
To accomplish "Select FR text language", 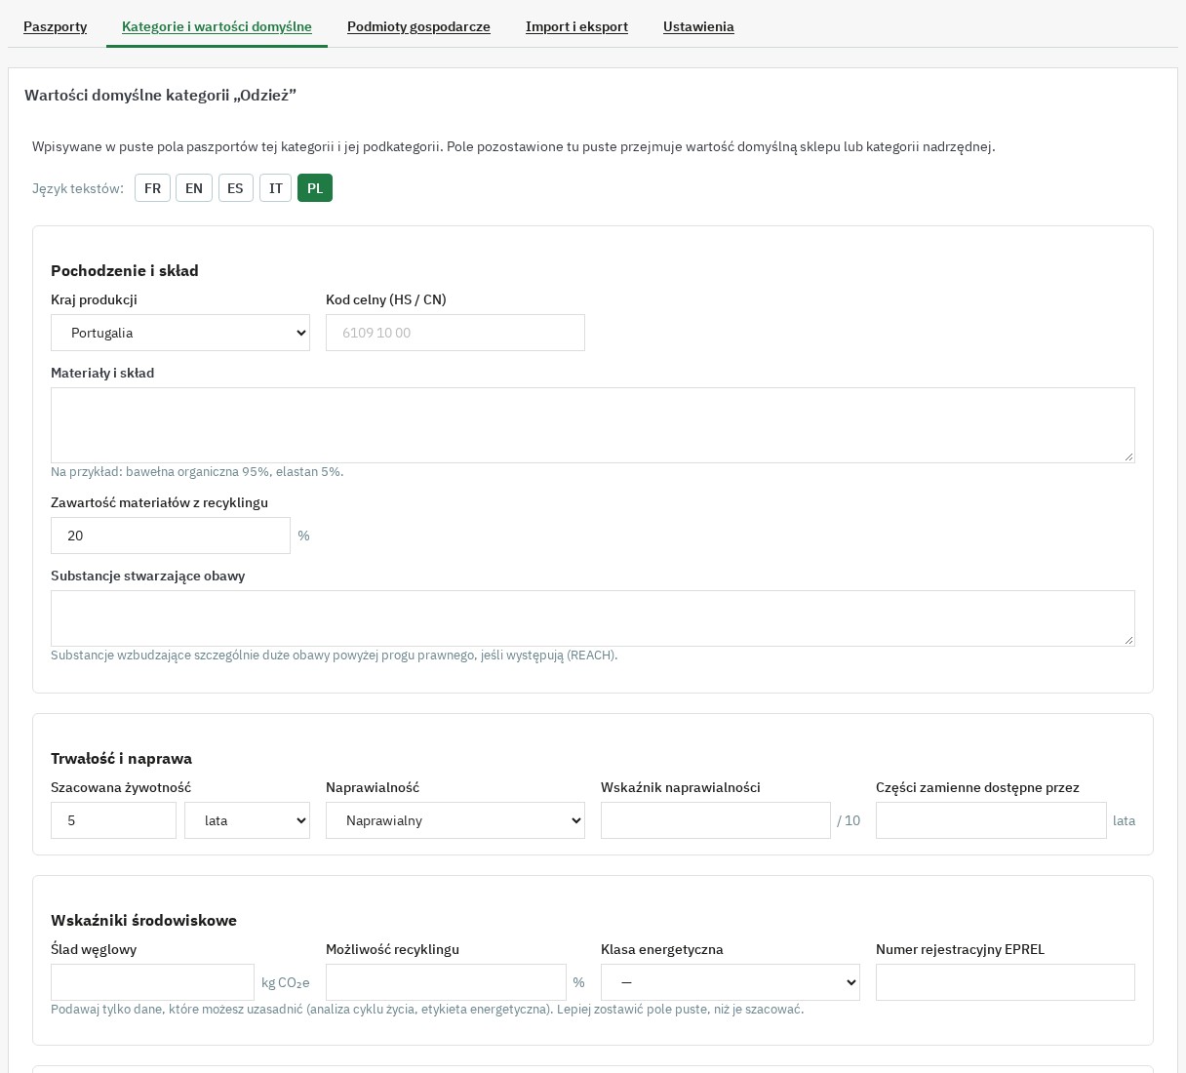I will click(x=152, y=188).
